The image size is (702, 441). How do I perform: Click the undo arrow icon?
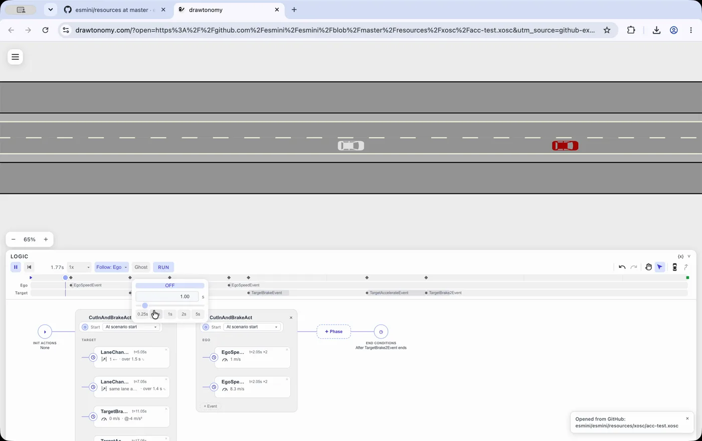coord(622,267)
